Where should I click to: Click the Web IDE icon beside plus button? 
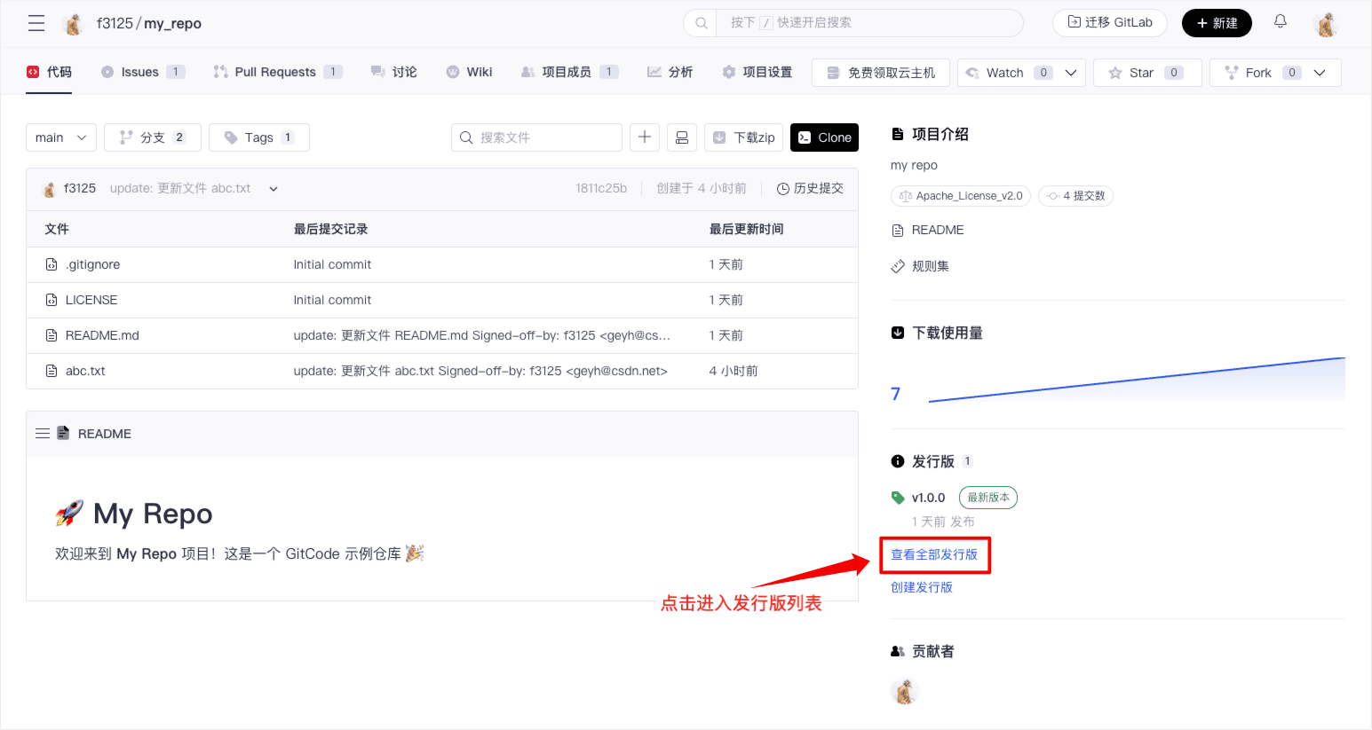coord(682,137)
